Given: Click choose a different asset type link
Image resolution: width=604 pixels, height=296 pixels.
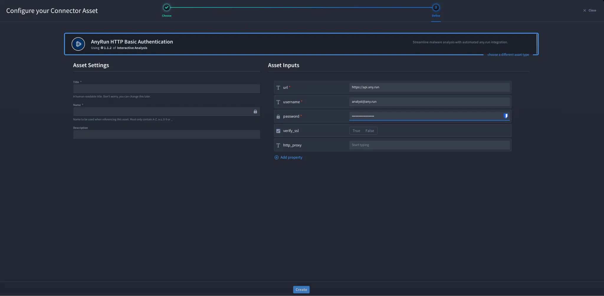Looking at the screenshot, I should (508, 55).
